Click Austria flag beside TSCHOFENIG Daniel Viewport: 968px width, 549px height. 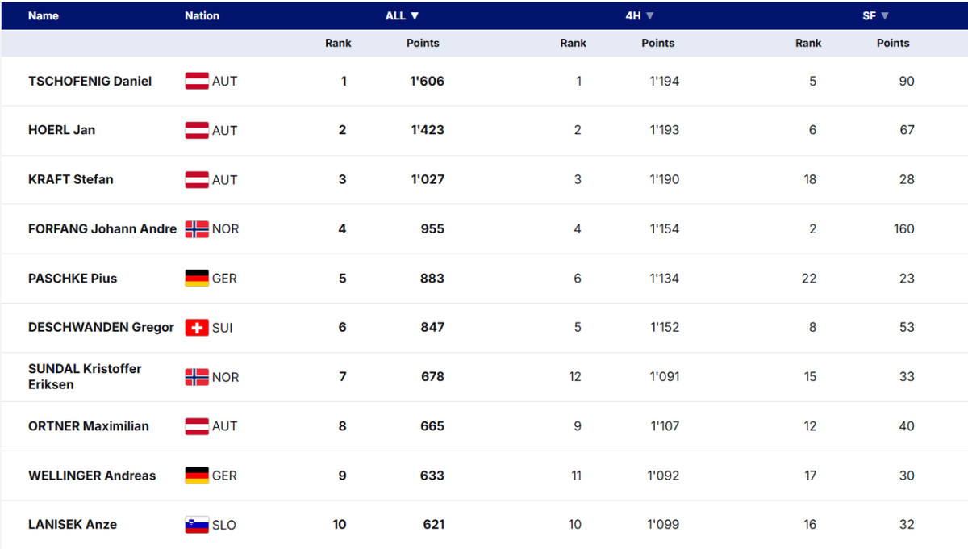(x=197, y=81)
